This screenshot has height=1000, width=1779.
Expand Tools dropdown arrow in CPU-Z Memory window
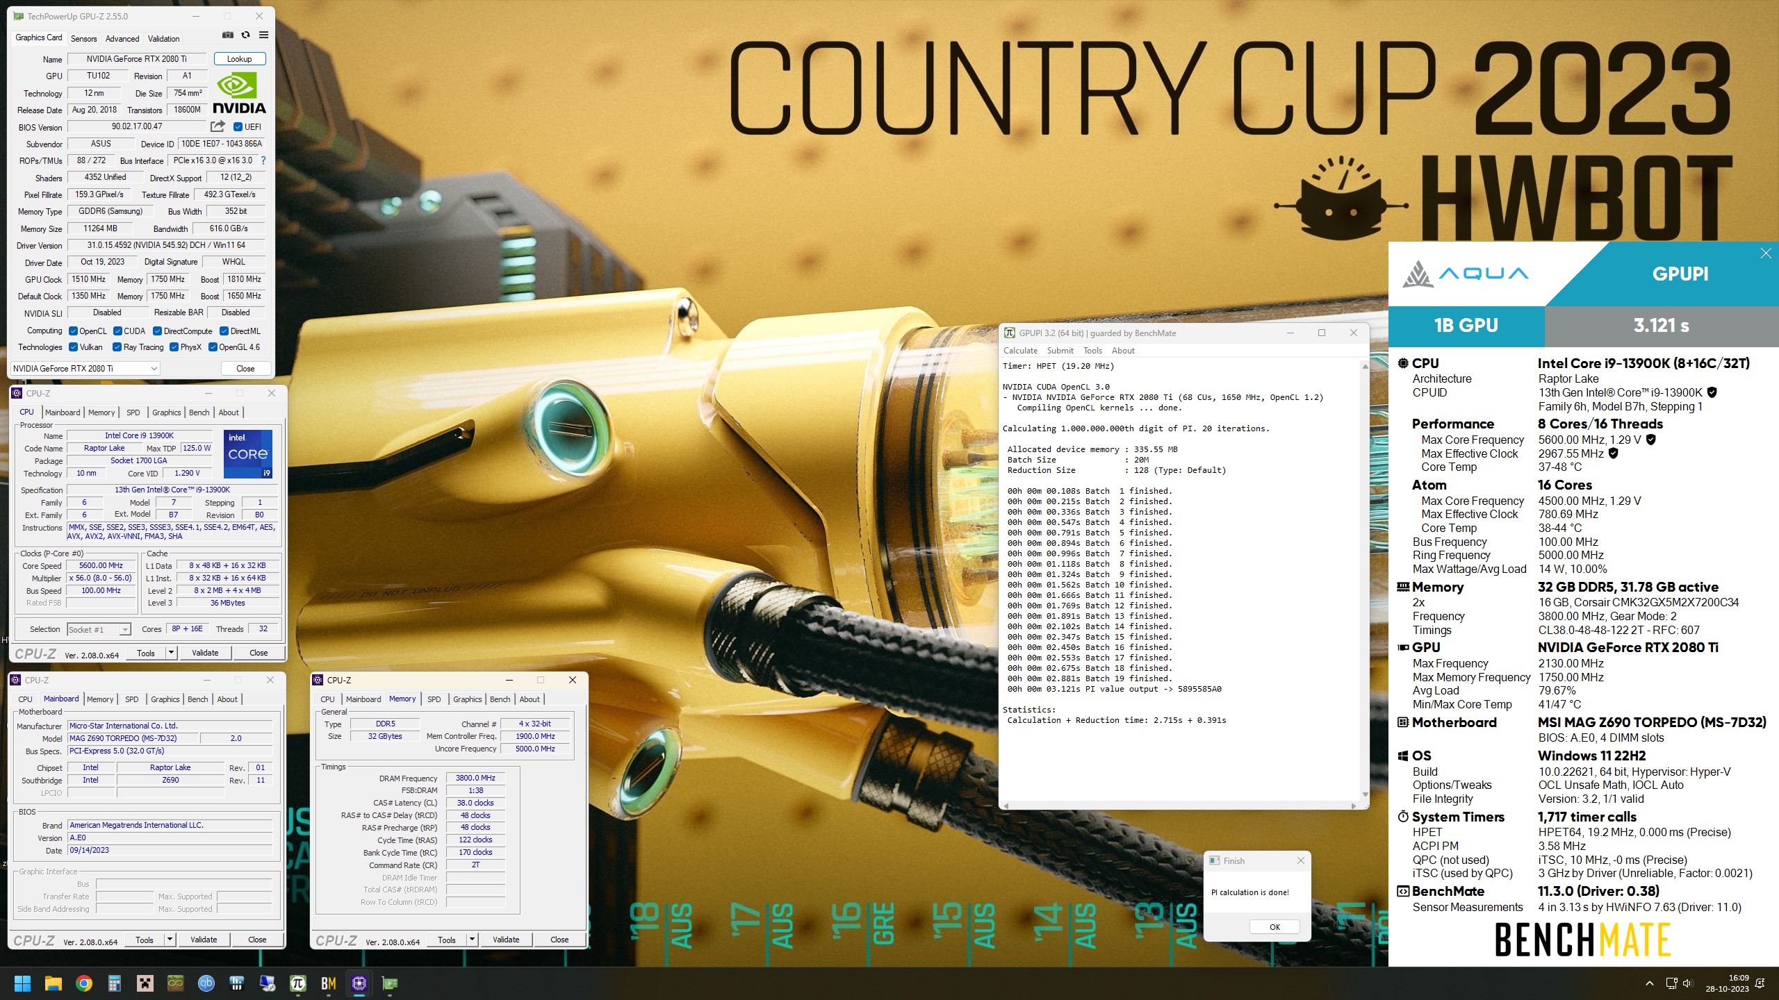[472, 940]
